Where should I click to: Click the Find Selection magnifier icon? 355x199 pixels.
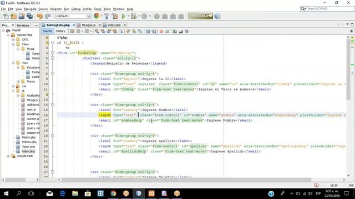pyautogui.click(x=97, y=32)
